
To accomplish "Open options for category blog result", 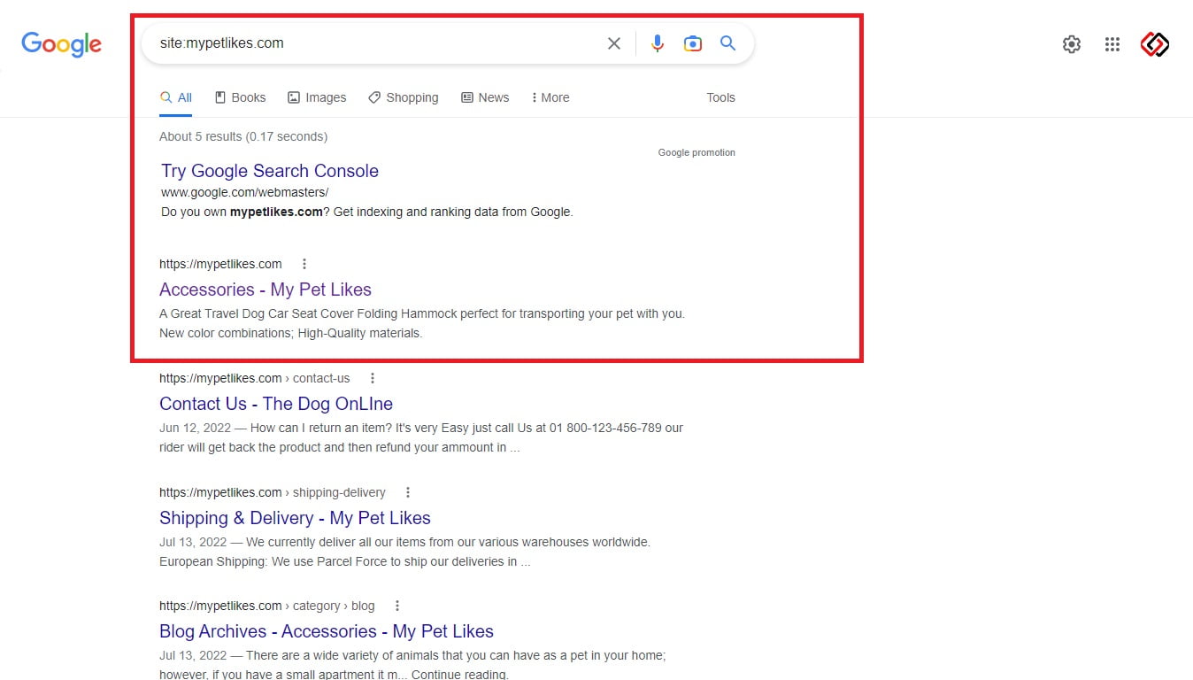I will pyautogui.click(x=397, y=606).
